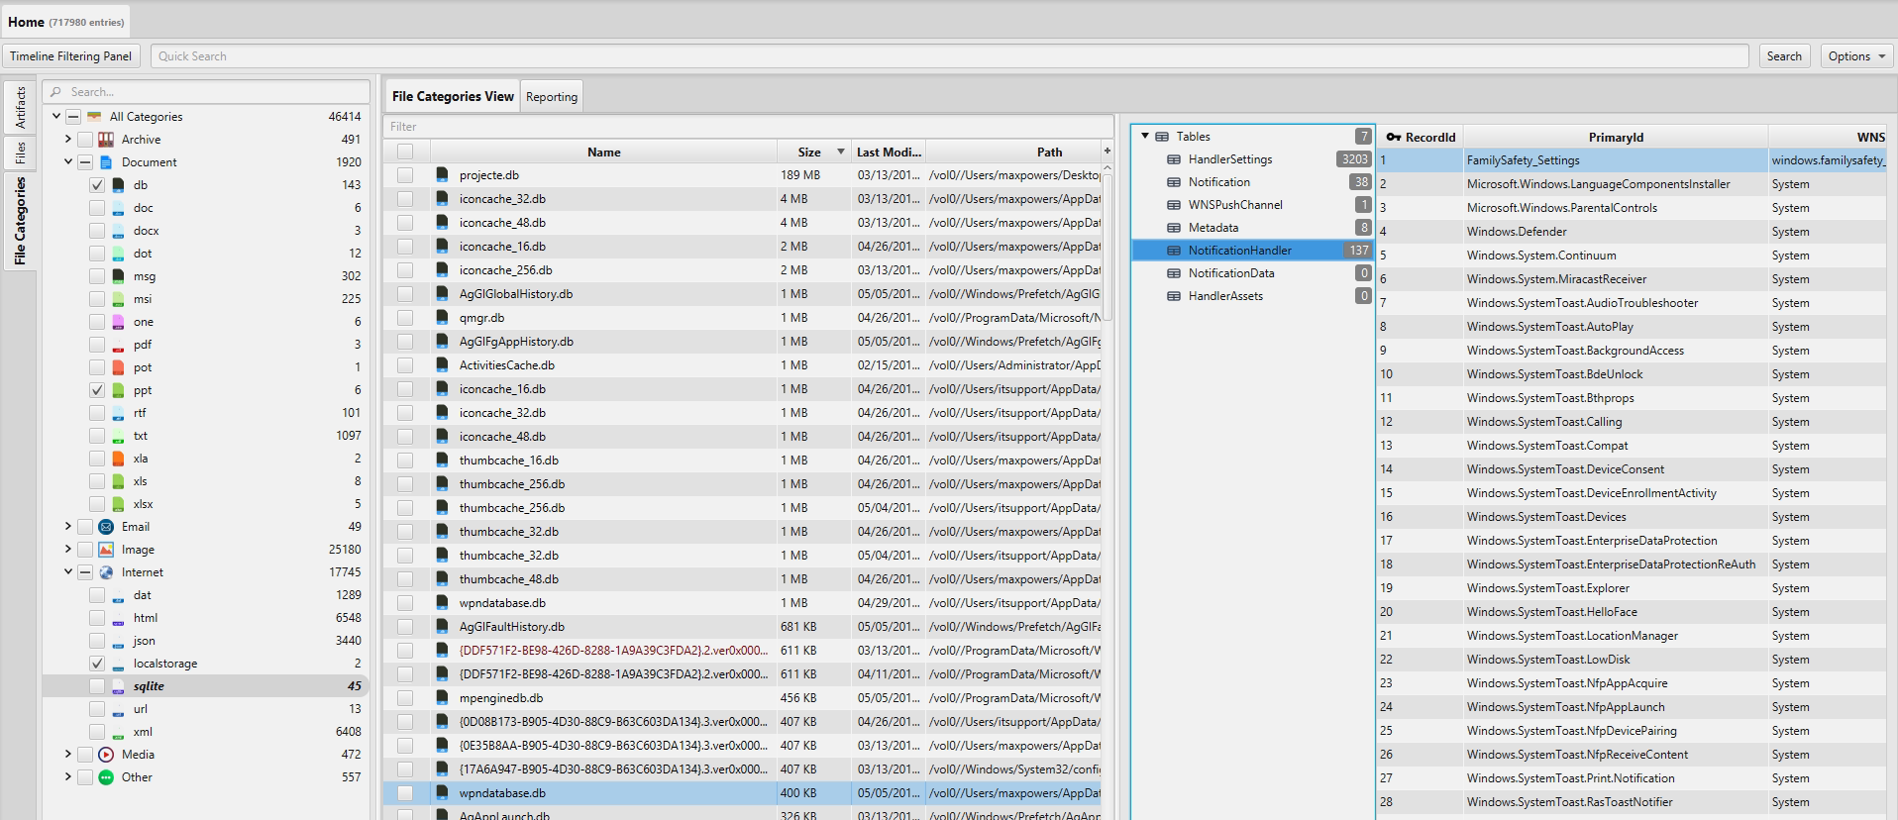Click the NotificationData table icon
This screenshot has height=820, width=1898.
(1174, 273)
